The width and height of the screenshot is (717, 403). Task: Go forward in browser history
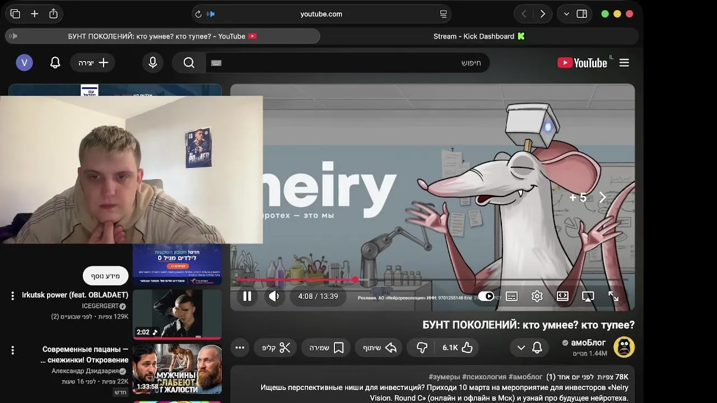542,14
